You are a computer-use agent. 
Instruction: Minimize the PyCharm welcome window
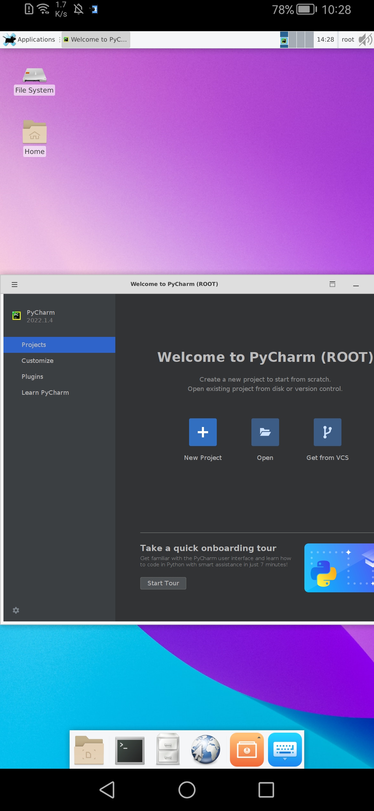[356, 286]
